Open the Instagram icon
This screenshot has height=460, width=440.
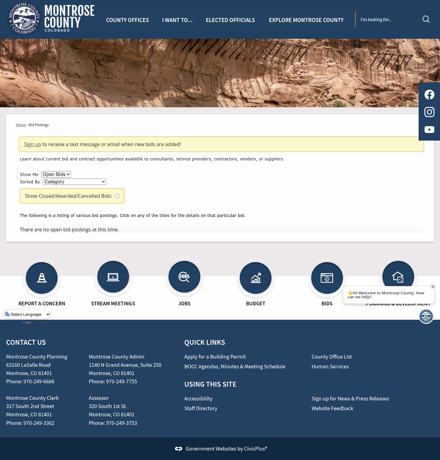coord(429,112)
